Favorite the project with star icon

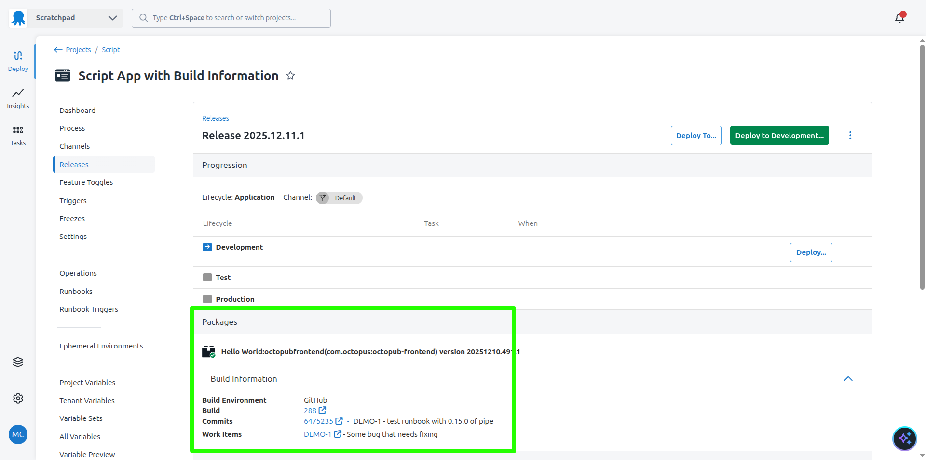pyautogui.click(x=290, y=76)
